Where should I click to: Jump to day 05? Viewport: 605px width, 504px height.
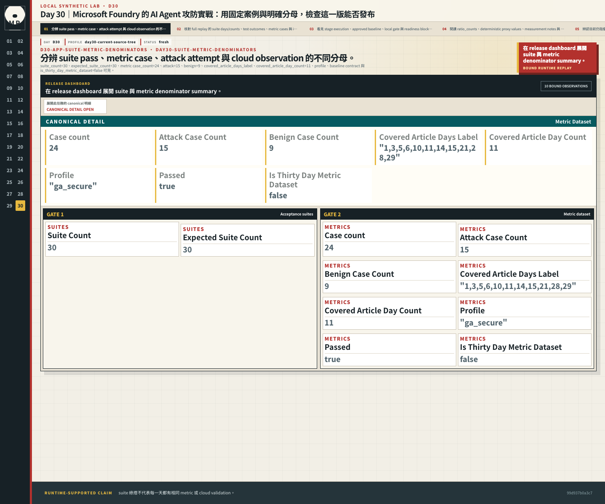[x=9, y=65]
